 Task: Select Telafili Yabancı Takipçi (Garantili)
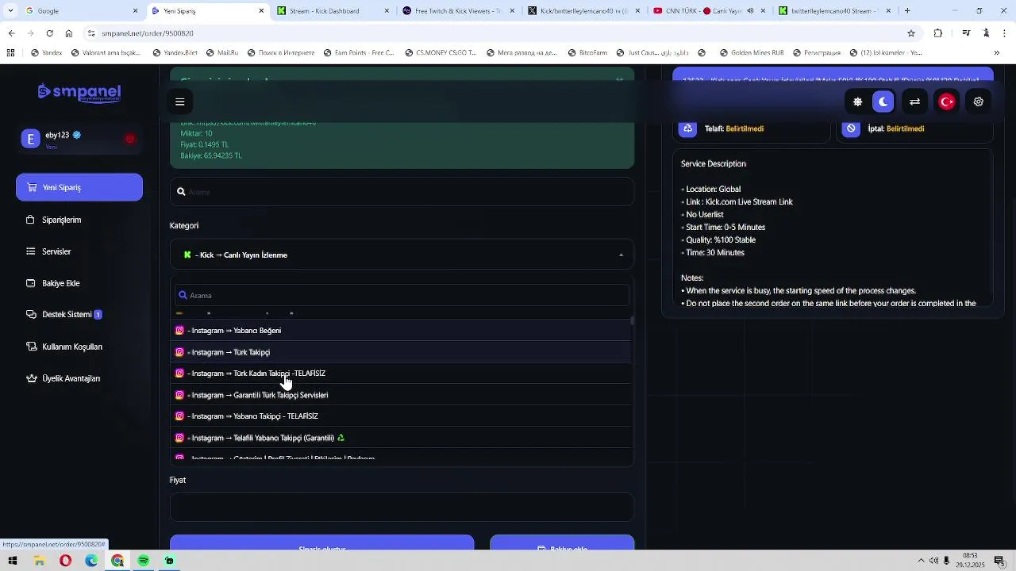click(x=402, y=438)
